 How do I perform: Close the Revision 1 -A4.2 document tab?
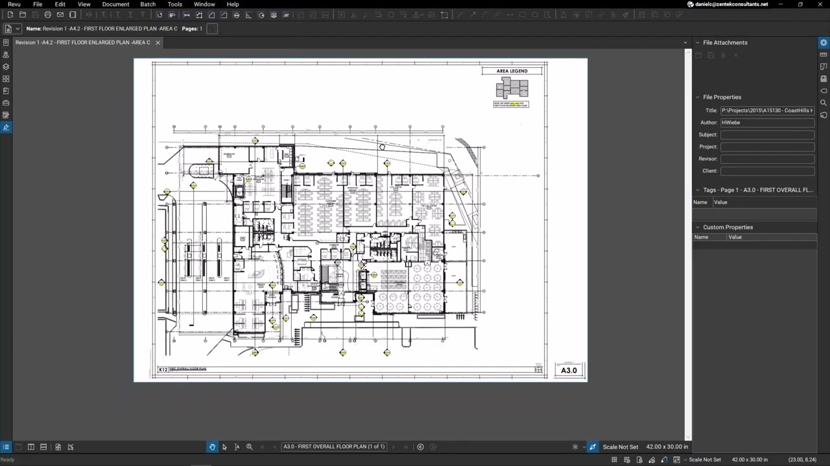[158, 43]
